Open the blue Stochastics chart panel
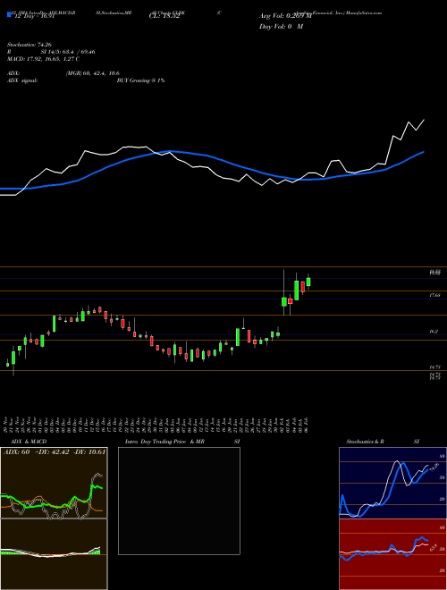Image resolution: width=447 pixels, height=590 pixels. coord(393,483)
